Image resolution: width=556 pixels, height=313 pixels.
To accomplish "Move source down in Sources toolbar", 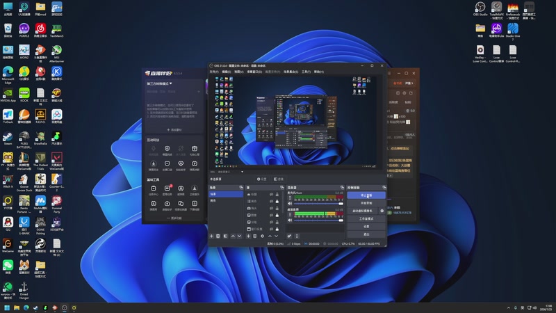I will 276,236.
